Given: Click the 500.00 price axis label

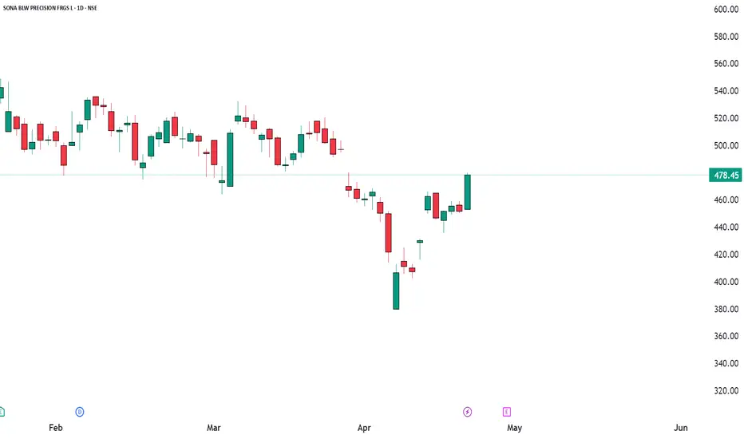Looking at the screenshot, I should tap(726, 145).
